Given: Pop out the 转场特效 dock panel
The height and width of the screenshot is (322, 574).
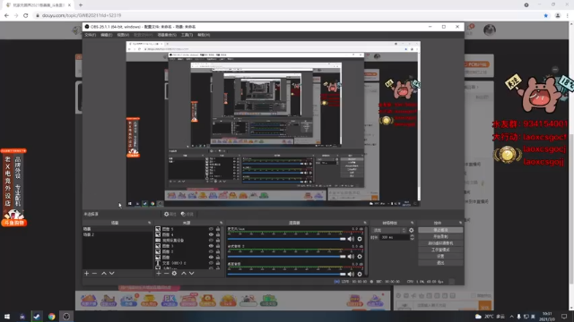Looking at the screenshot, I should [413, 223].
